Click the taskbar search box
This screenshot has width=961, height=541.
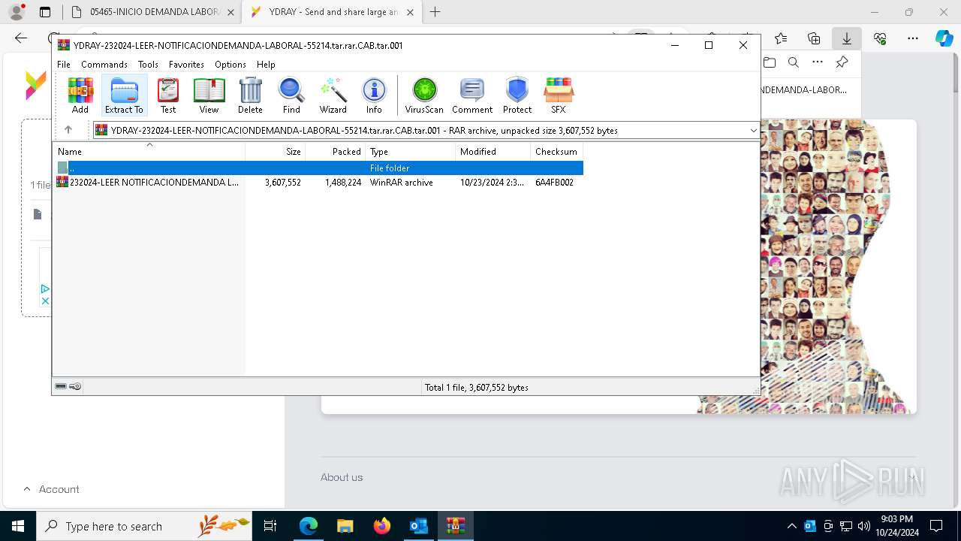[x=144, y=526]
